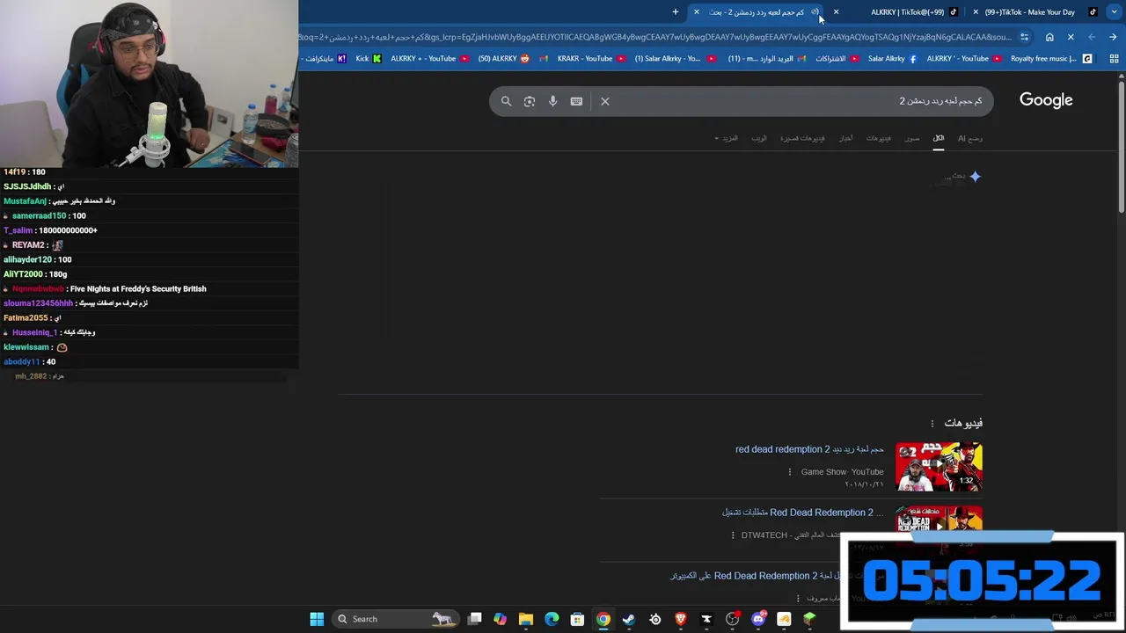Screen dimensions: 1126x633
Task: Open البريد الوارد Gmail inbox bookmark
Action: point(767,59)
